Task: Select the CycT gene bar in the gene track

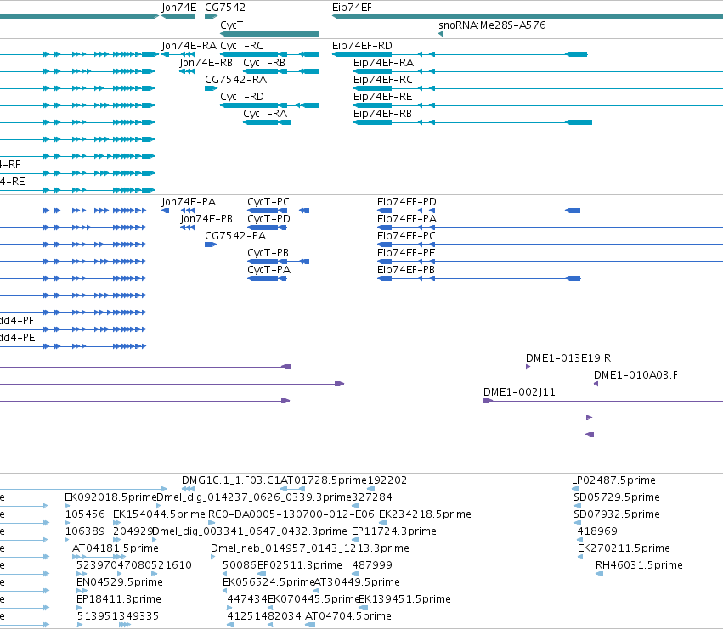Action: click(269, 34)
